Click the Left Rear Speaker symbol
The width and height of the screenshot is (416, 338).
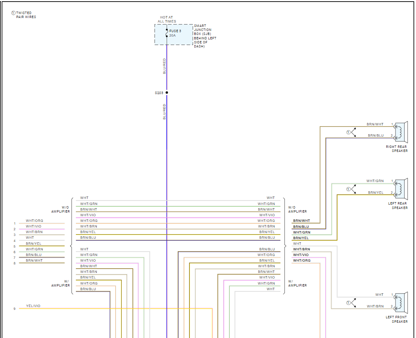pyautogui.click(x=400, y=188)
